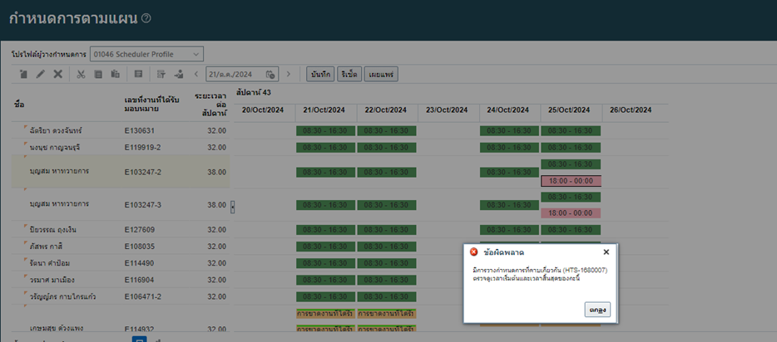The width and height of the screenshot is (777, 342).
Task: Go to next week with right arrow
Action: pyautogui.click(x=288, y=75)
